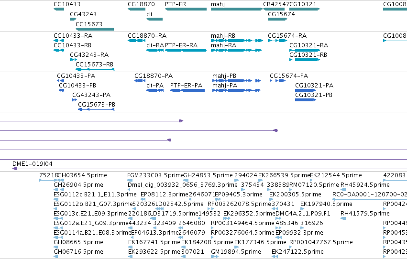The height and width of the screenshot is (259, 407).
Task: Click transcript label PTP-ER-RA
Action: pos(181,45)
